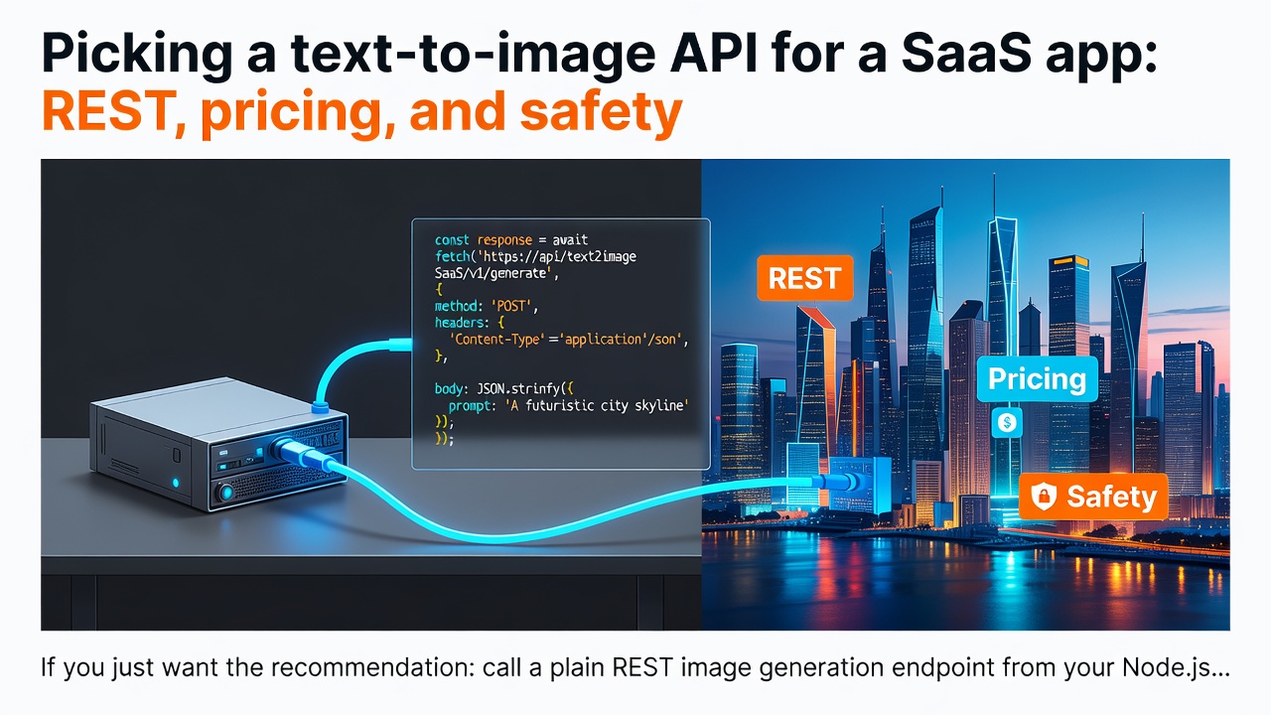The height and width of the screenshot is (715, 1271).
Task: Click the code line 'const response = await'
Action: point(511,240)
